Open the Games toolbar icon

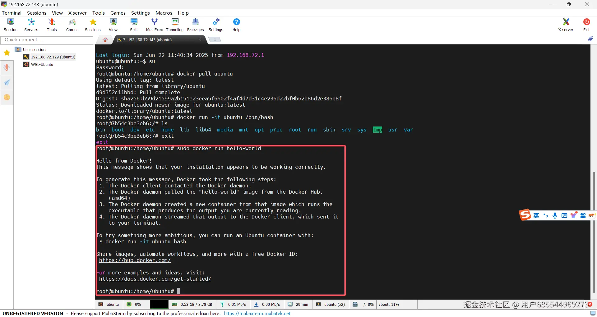tap(72, 25)
